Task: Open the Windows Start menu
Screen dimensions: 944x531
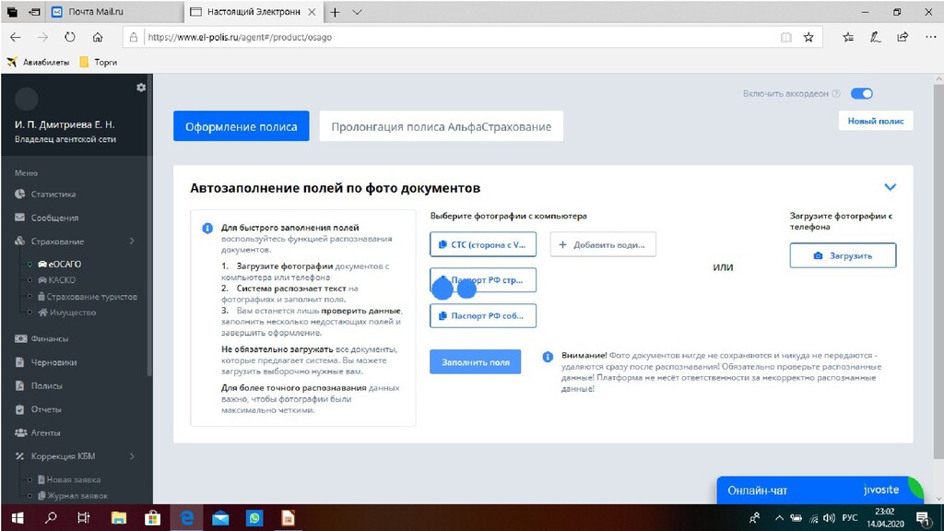Action: tap(18, 518)
